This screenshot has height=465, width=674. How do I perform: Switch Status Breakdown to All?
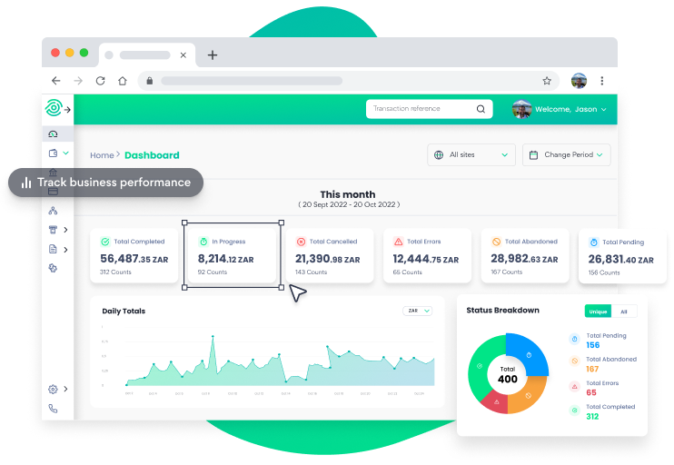pos(624,312)
